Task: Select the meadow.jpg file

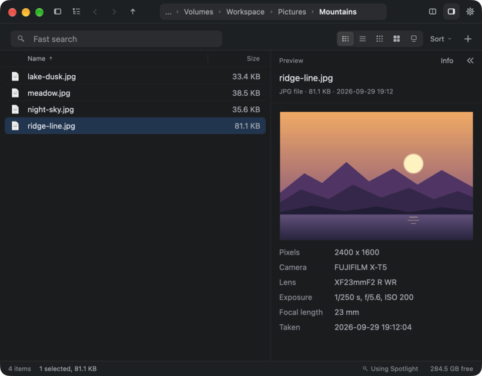Action: (x=135, y=93)
